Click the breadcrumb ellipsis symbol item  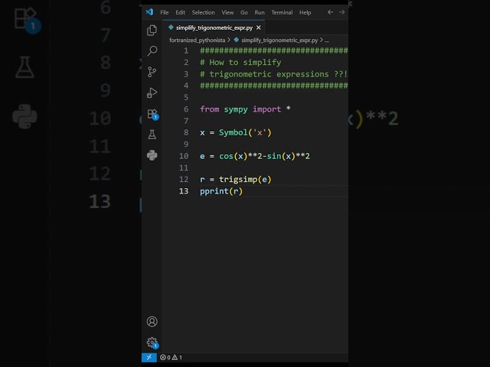pyautogui.click(x=327, y=41)
